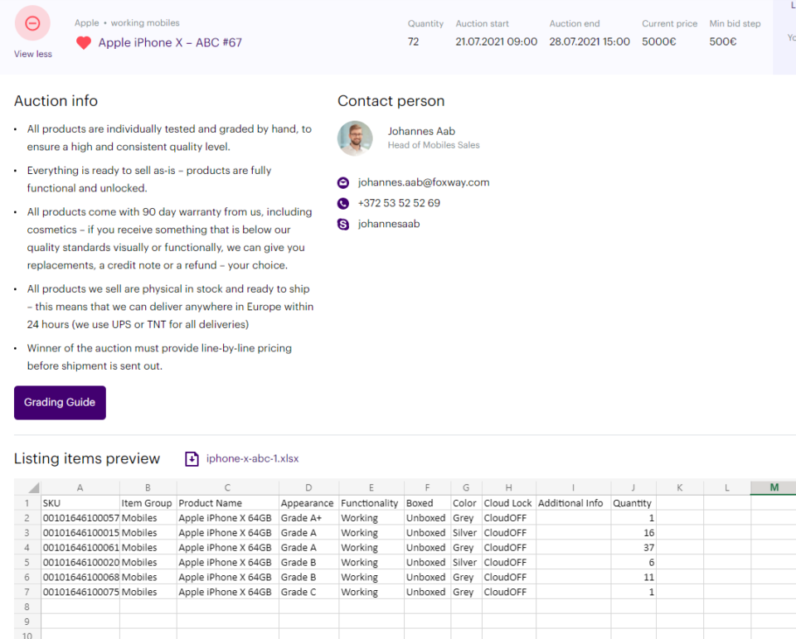The height and width of the screenshot is (639, 796).
Task: Select spreadsheet column H header
Action: pyautogui.click(x=508, y=488)
